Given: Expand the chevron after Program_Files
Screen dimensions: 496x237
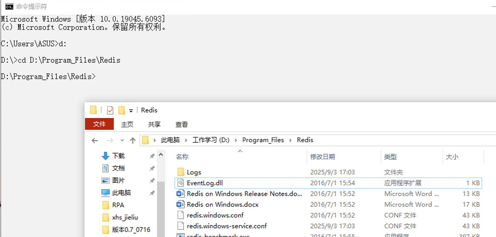Looking at the screenshot, I should click(x=290, y=140).
